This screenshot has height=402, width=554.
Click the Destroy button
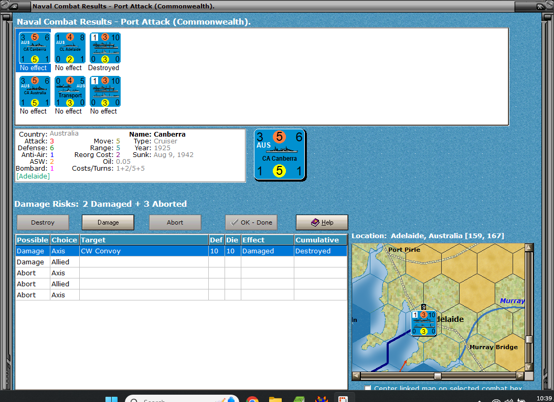point(42,222)
